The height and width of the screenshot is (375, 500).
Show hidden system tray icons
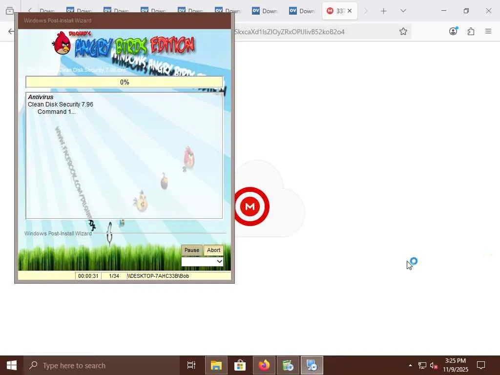click(410, 365)
